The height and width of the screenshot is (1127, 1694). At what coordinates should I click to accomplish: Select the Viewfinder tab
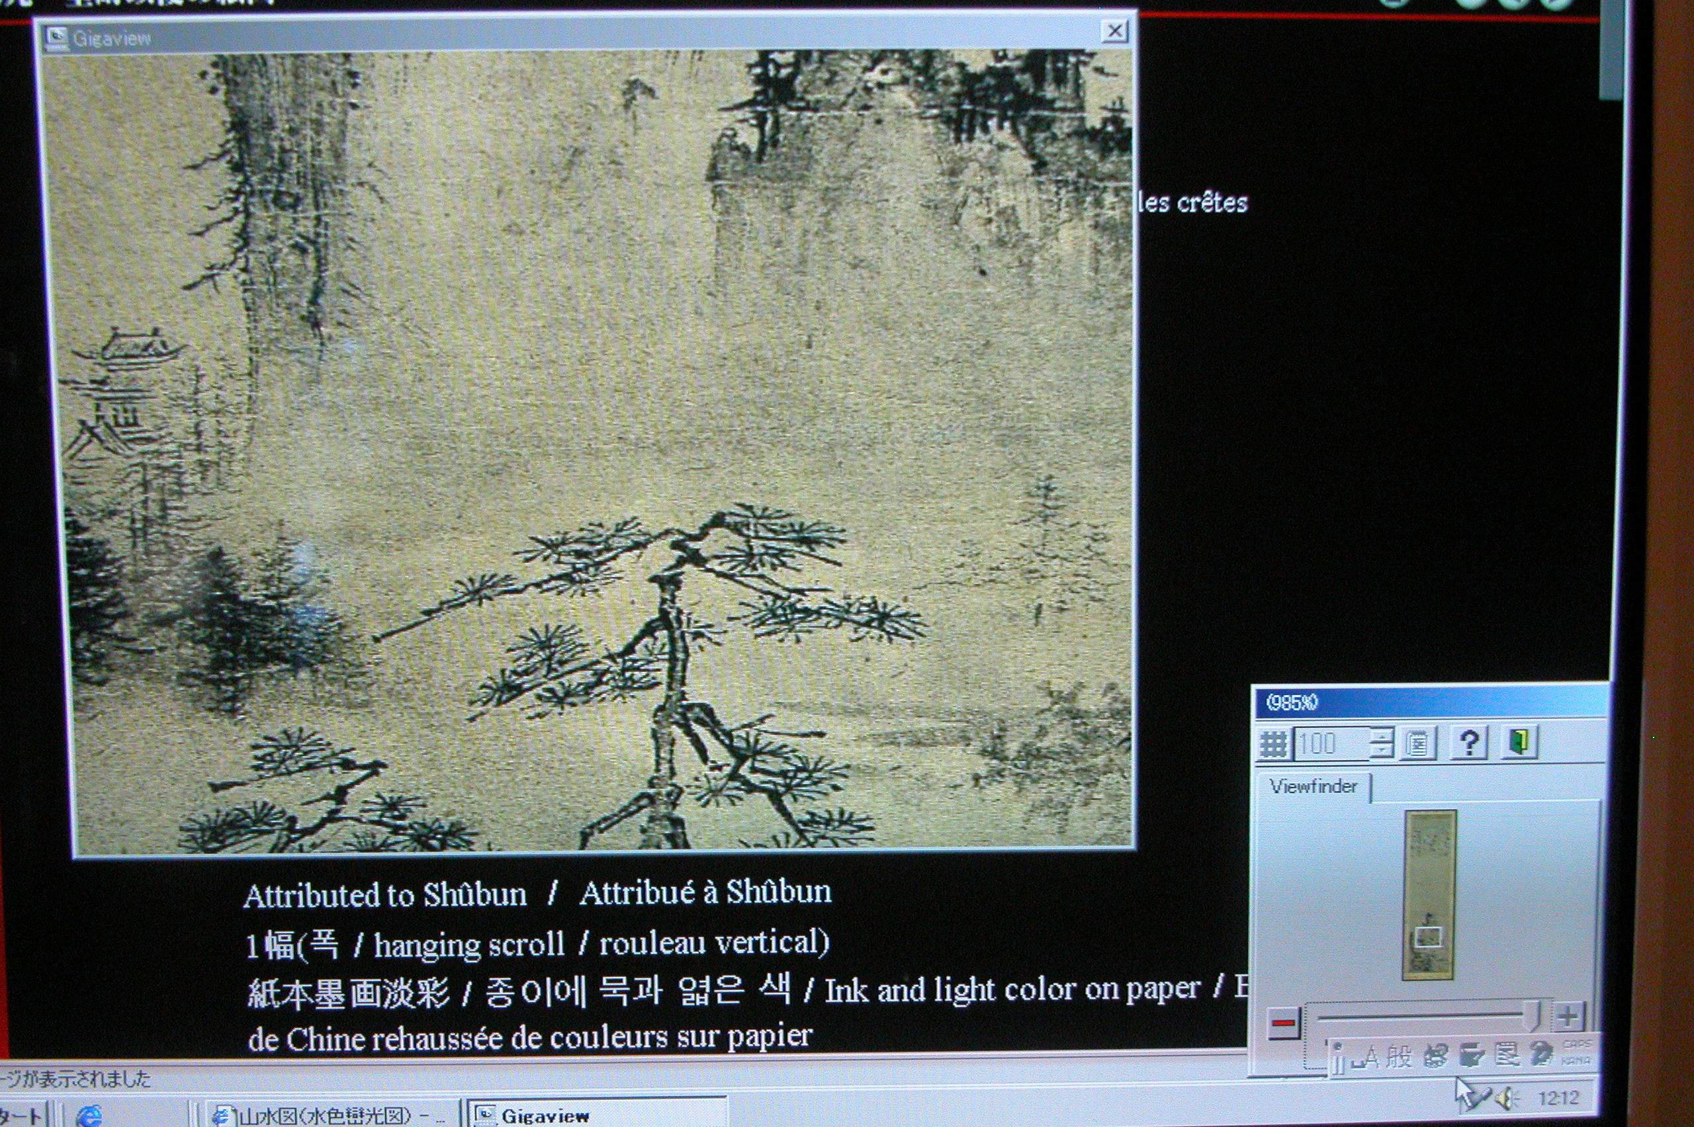pyautogui.click(x=1314, y=786)
